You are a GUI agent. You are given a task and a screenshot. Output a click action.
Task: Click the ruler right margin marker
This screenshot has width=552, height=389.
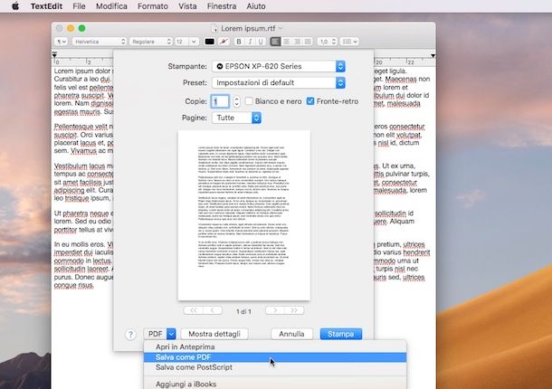[x=433, y=55]
